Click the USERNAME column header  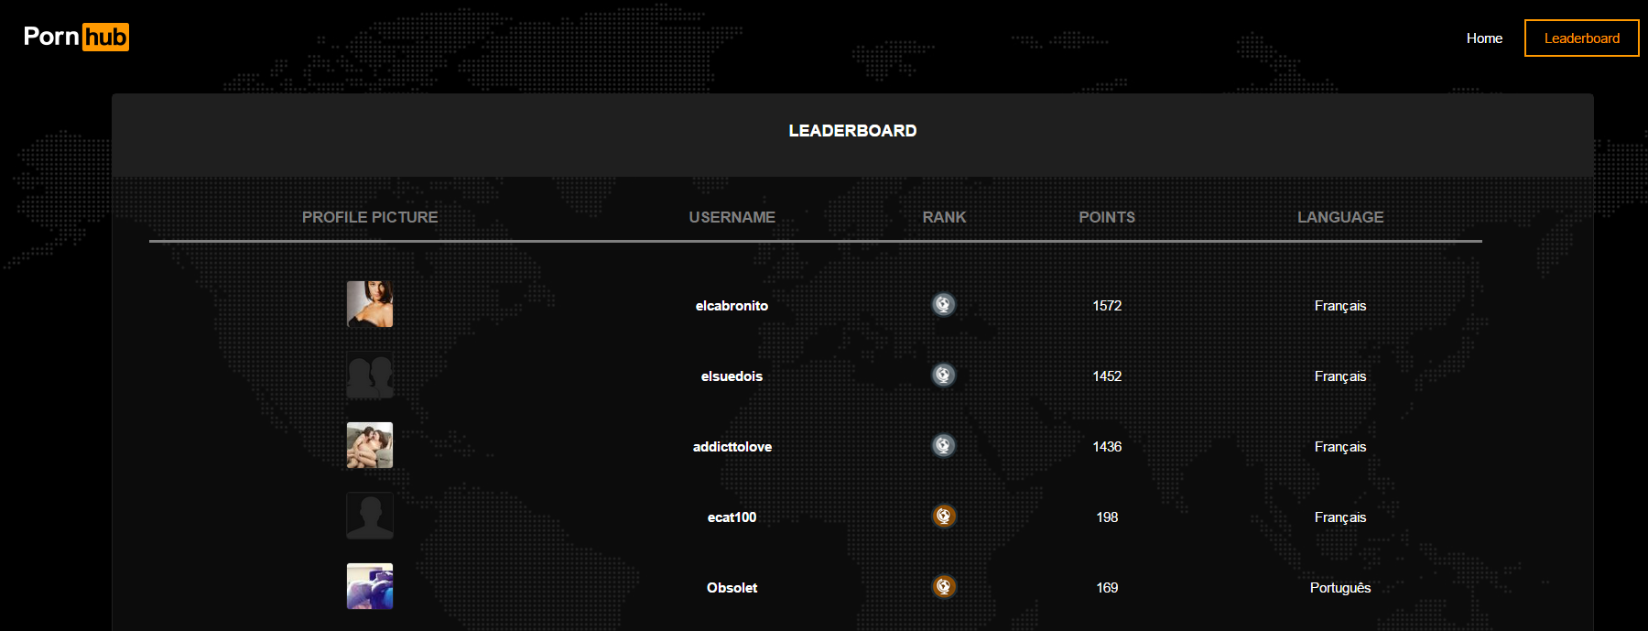[732, 217]
